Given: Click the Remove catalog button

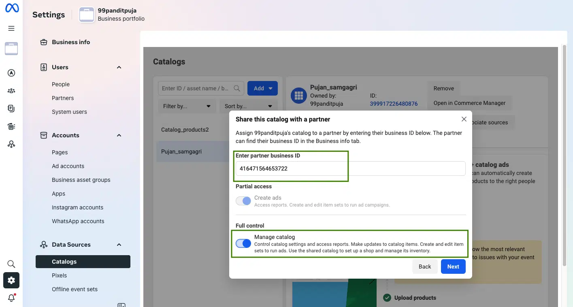Looking at the screenshot, I should point(444,88).
